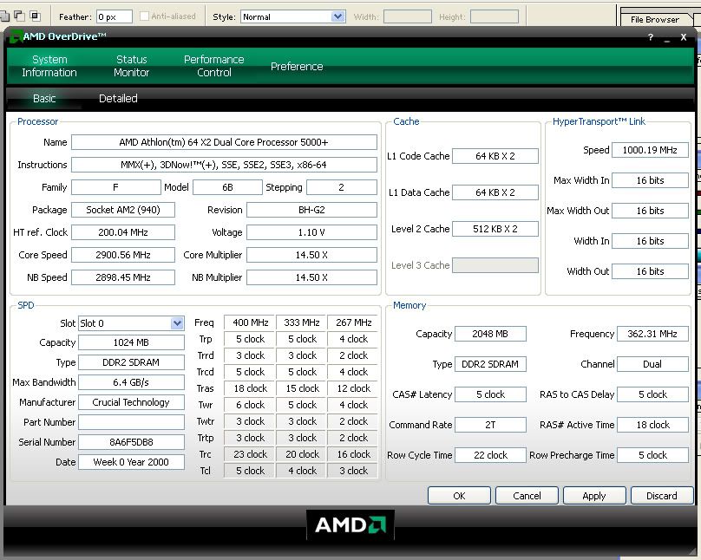This screenshot has width=701, height=560.
Task: Click the Channel value Dual
Action: (652, 364)
